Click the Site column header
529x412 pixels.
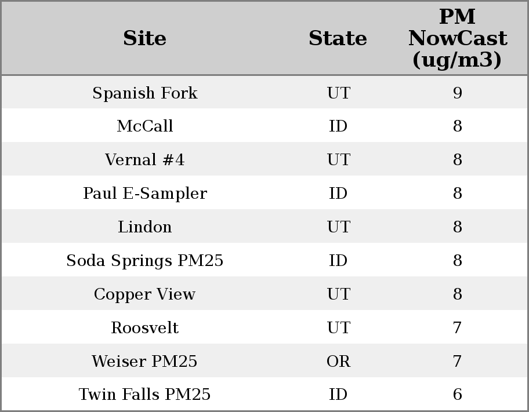pyautogui.click(x=144, y=39)
